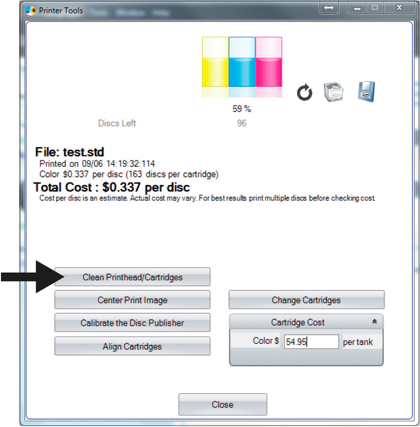Click the Discs Left label
Viewport: 420px width, 427px height.
pyautogui.click(x=117, y=123)
